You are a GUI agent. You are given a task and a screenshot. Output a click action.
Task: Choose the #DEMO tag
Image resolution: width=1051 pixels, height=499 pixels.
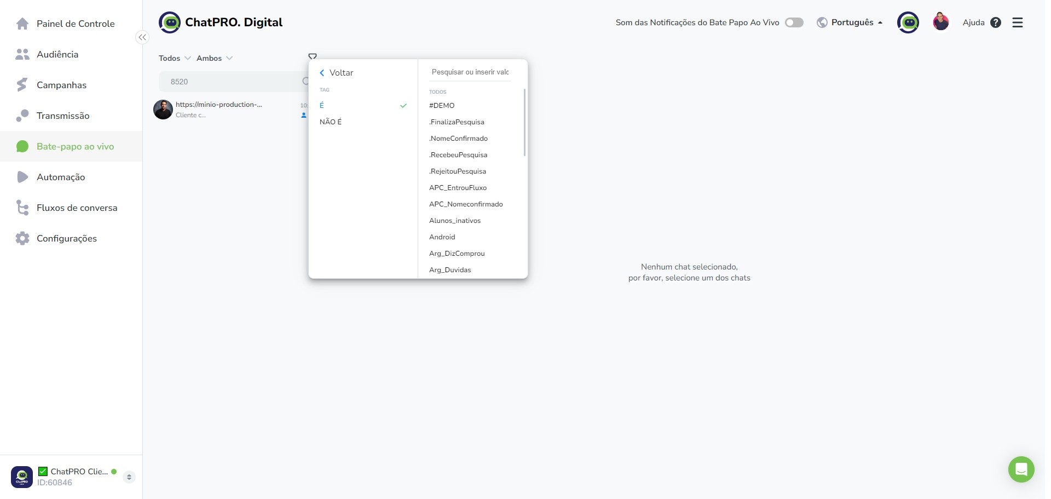click(442, 105)
